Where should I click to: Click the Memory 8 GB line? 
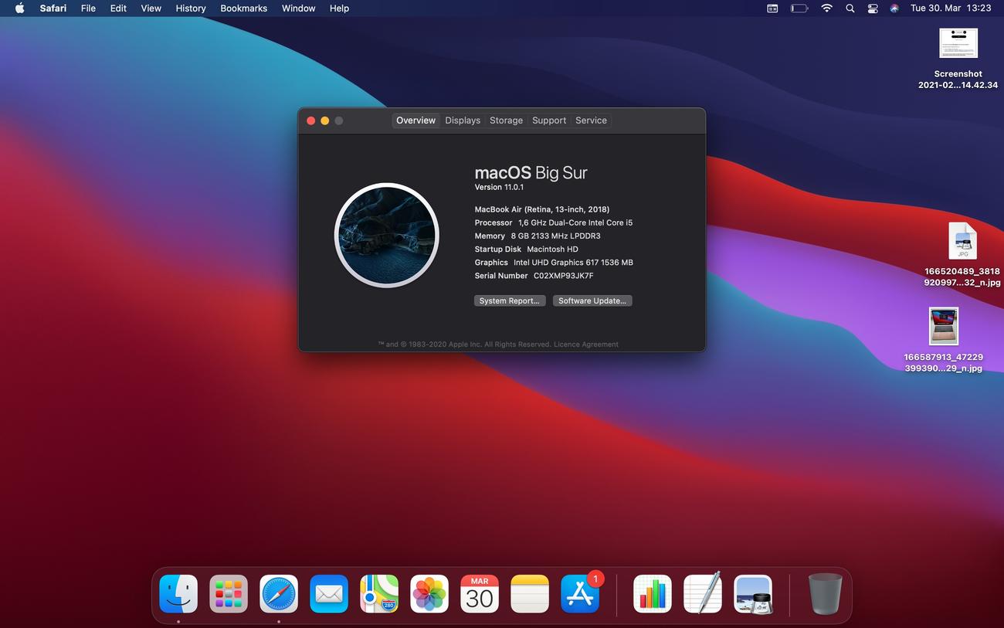tap(538, 236)
